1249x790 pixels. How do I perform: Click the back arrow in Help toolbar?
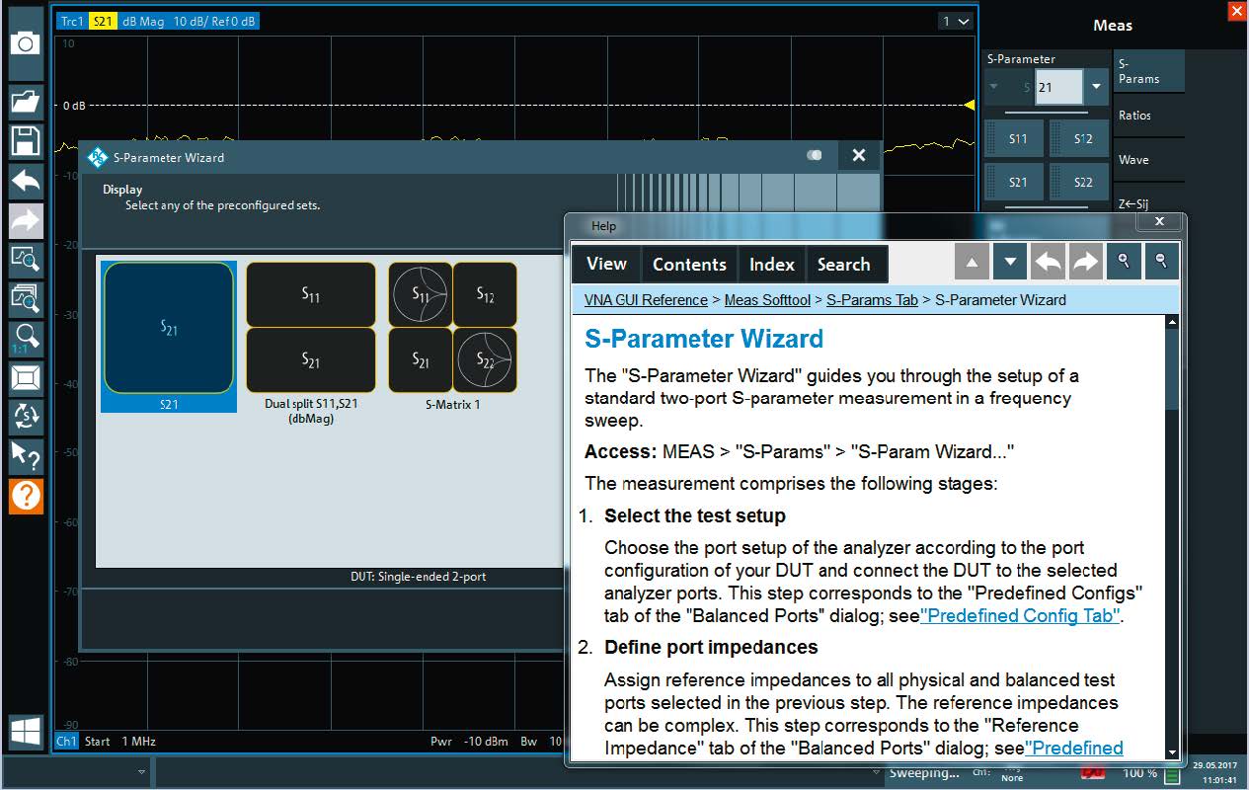[1048, 263]
